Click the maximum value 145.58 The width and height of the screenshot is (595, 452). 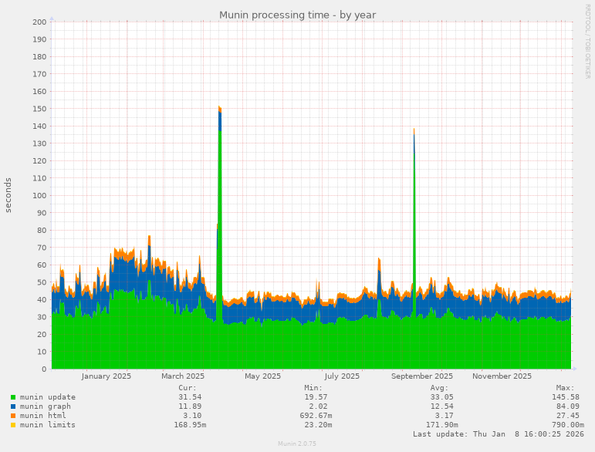[566, 397]
